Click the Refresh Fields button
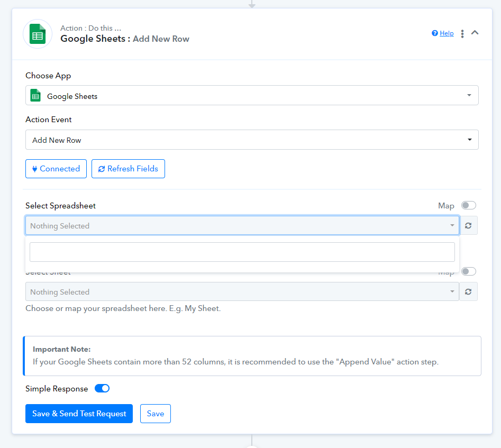 point(128,169)
